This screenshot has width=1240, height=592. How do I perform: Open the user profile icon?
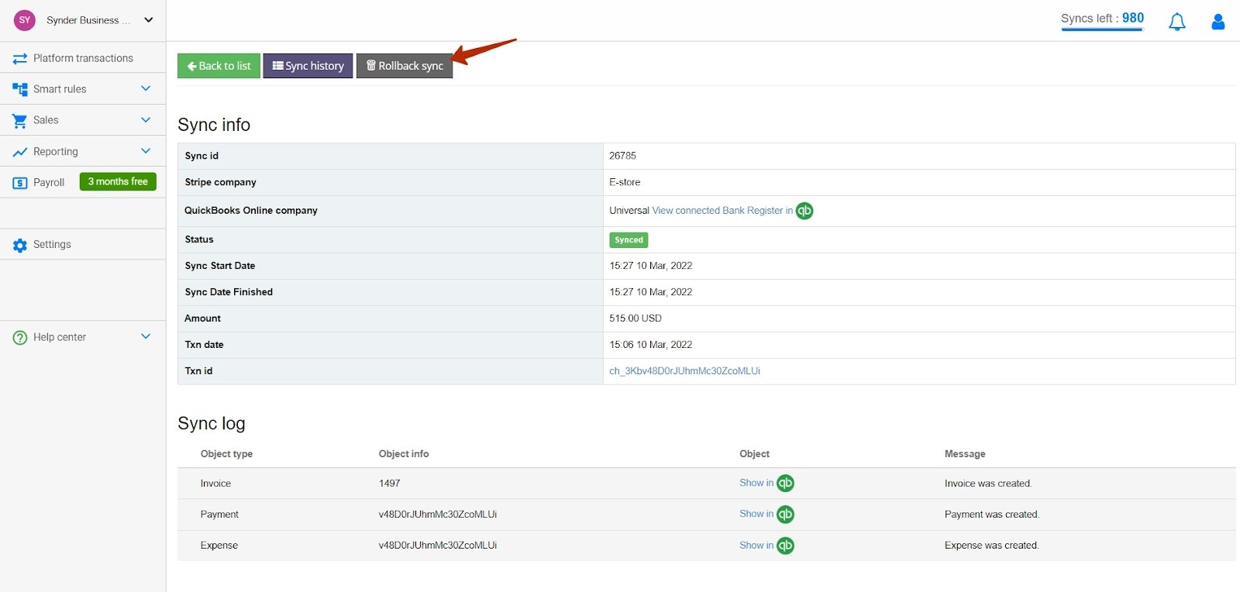(x=1218, y=22)
